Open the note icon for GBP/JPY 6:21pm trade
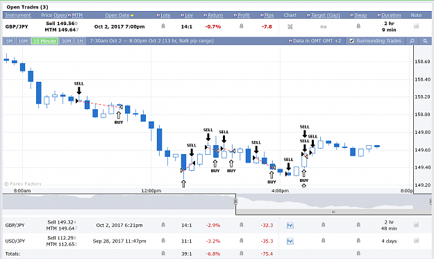 click(x=416, y=225)
